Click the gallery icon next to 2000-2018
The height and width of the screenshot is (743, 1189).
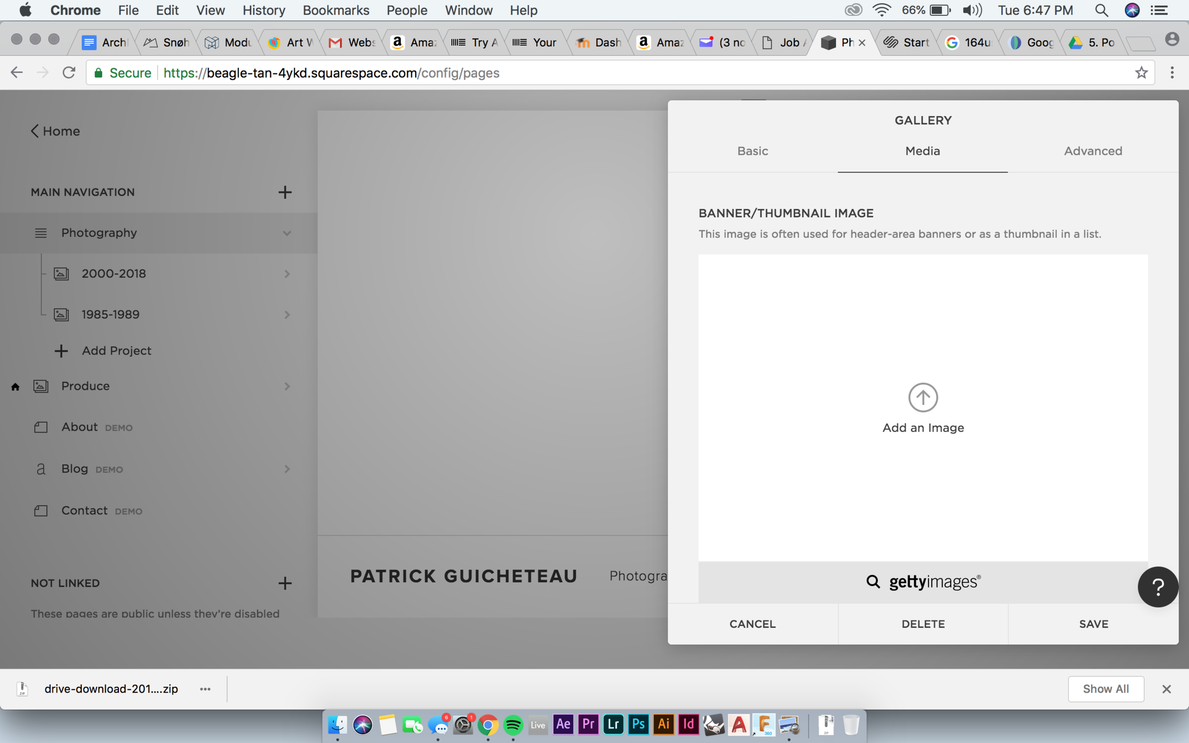click(60, 274)
